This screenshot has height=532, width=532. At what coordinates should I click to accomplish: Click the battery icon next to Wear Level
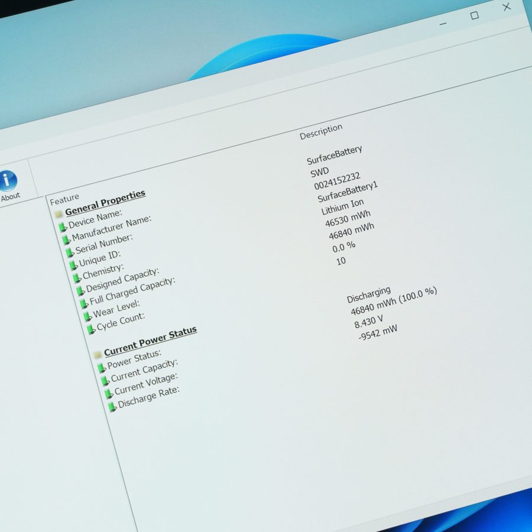pos(87,316)
